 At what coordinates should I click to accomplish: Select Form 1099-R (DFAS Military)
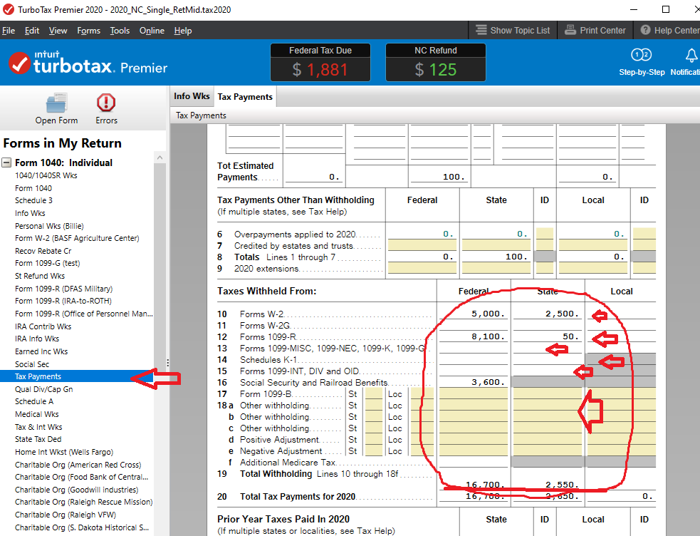(x=63, y=289)
